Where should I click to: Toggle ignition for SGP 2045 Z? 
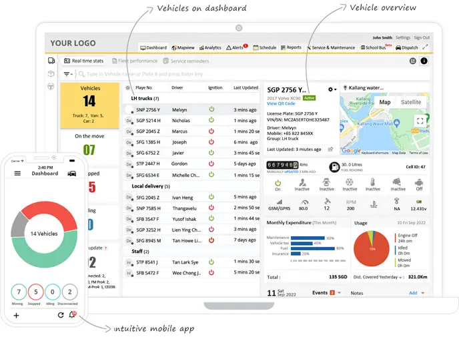[211, 131]
